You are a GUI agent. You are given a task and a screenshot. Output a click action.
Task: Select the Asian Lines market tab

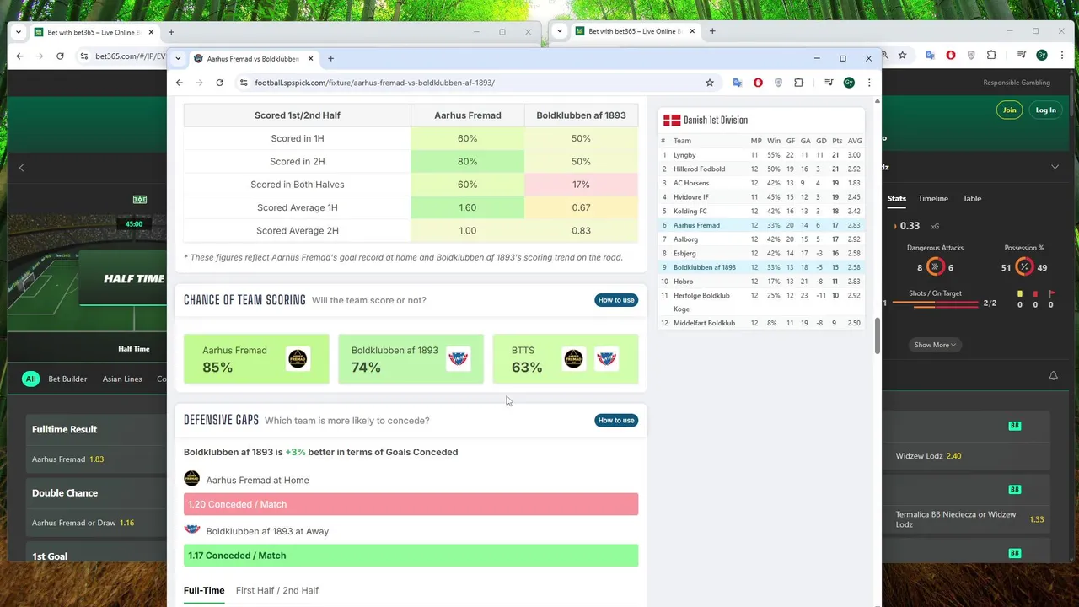pyautogui.click(x=122, y=379)
